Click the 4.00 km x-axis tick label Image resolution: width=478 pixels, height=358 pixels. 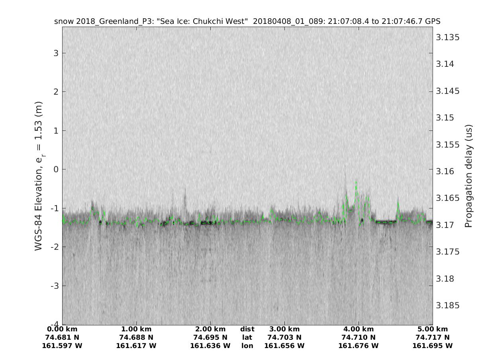pos(358,329)
